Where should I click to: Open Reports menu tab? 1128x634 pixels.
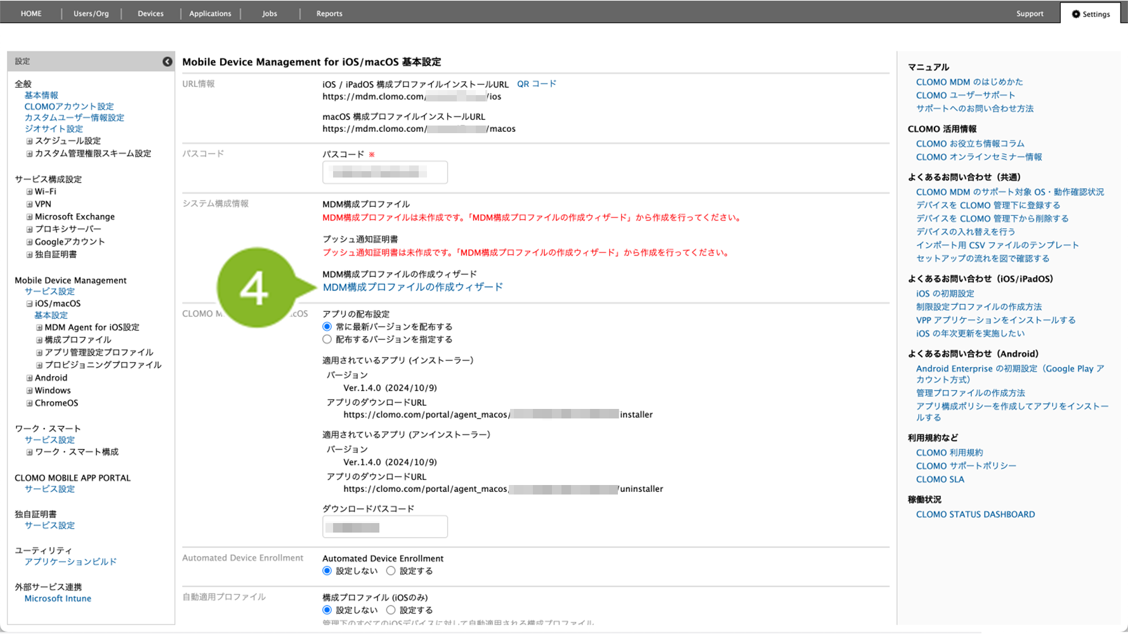click(x=329, y=13)
